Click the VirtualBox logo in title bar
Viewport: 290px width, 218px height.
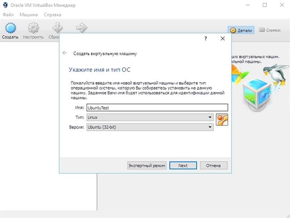tap(5, 5)
